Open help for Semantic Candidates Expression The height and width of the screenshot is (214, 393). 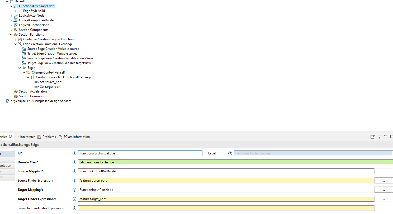pyautogui.click(x=74, y=208)
